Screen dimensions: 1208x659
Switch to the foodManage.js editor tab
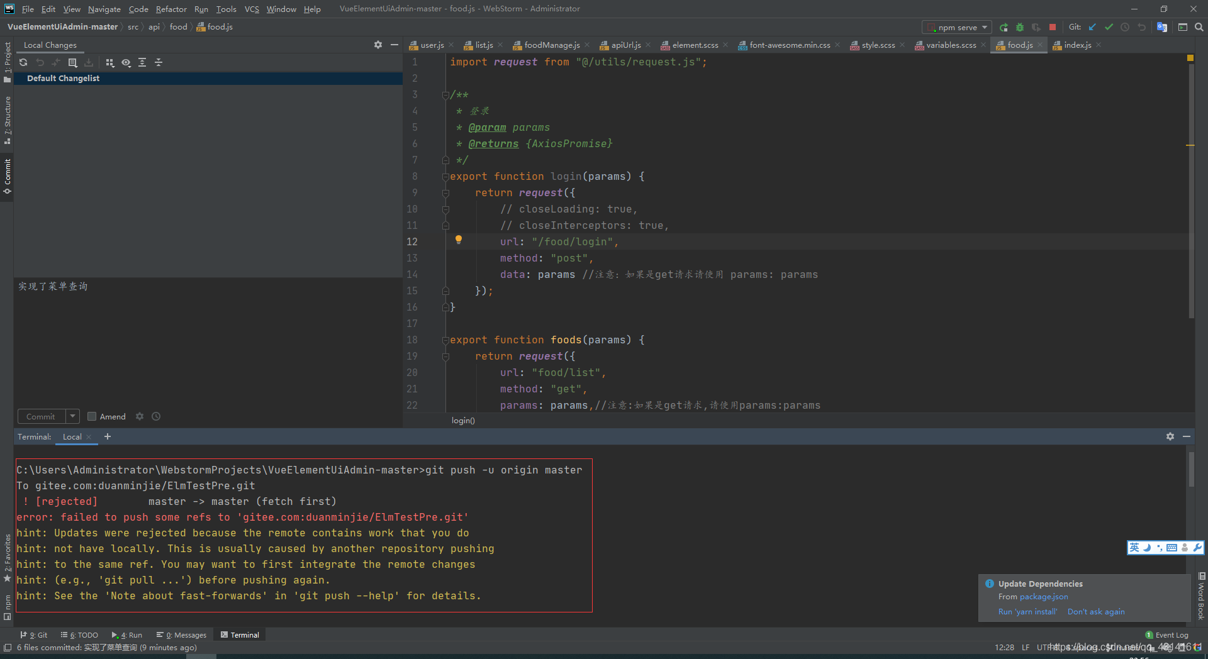coord(551,45)
